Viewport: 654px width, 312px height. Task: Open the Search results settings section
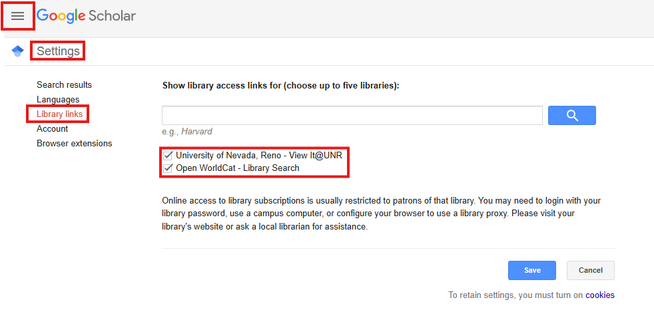(x=64, y=85)
